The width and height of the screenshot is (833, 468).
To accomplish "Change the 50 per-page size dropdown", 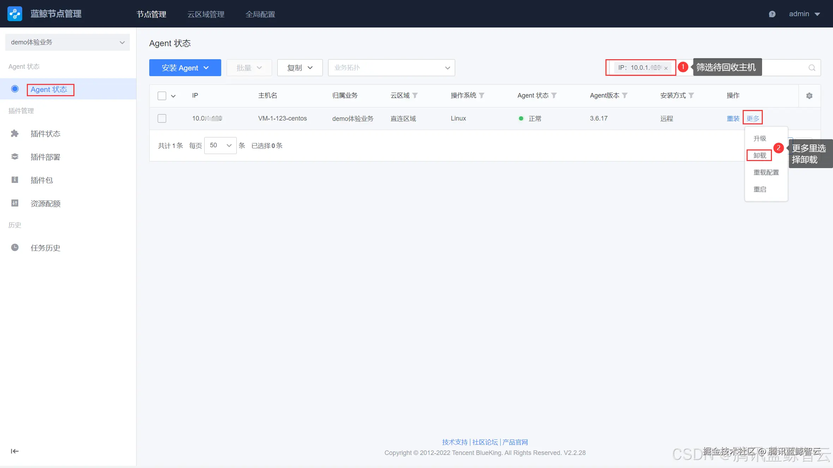I will click(x=220, y=146).
